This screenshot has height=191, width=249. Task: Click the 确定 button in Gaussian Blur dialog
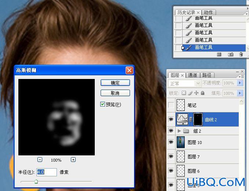tap(115, 83)
